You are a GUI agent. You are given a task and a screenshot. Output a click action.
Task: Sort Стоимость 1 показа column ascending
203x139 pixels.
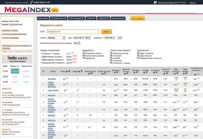point(164,74)
